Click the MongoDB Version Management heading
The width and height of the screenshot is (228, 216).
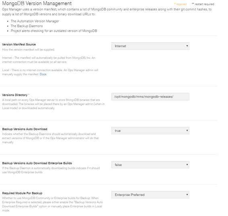coord(37,3)
